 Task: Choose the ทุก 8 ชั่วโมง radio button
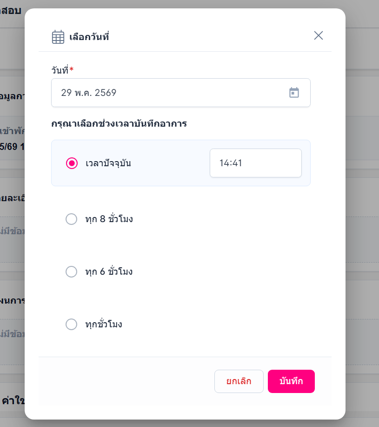[x=71, y=219]
